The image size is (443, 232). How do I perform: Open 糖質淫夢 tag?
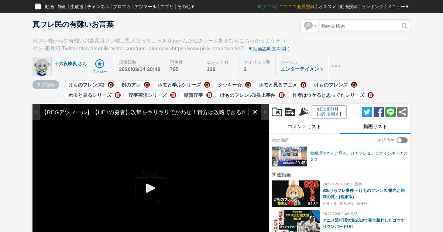(193, 95)
